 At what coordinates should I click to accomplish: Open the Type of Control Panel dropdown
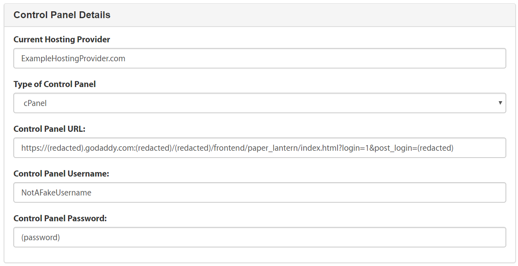pos(259,103)
